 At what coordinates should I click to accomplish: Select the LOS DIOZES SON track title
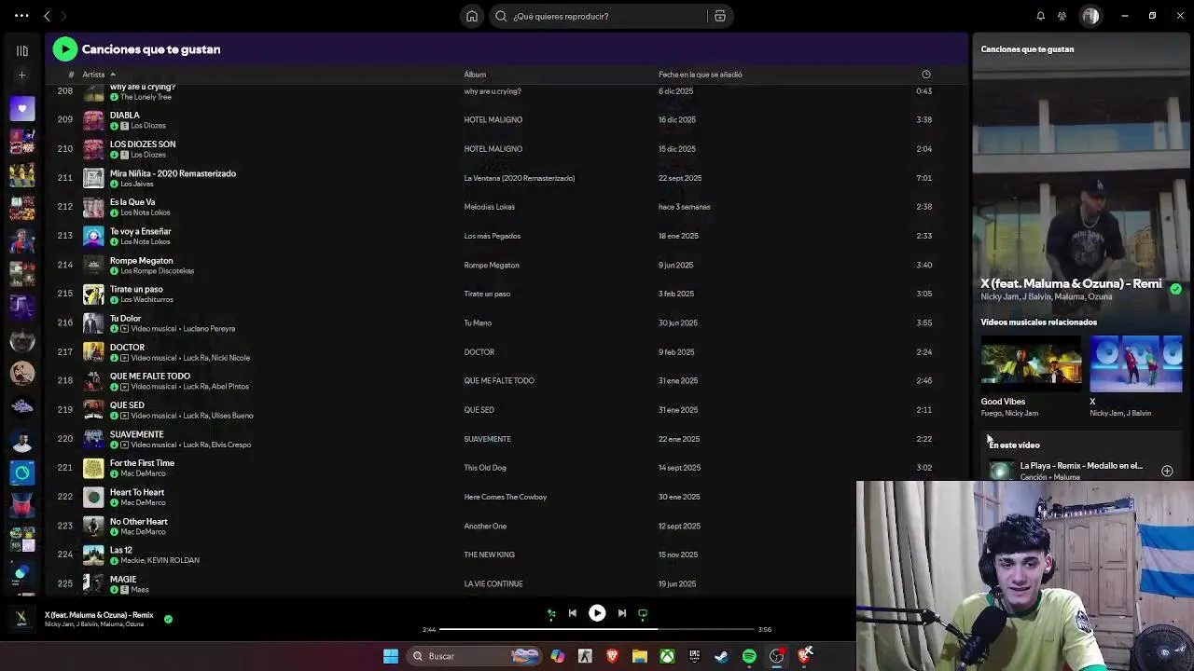(x=143, y=144)
